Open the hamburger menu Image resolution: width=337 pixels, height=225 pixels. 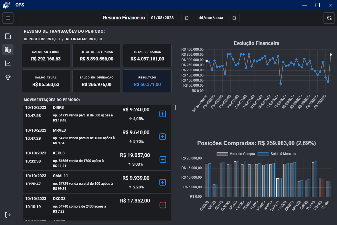click(8, 18)
